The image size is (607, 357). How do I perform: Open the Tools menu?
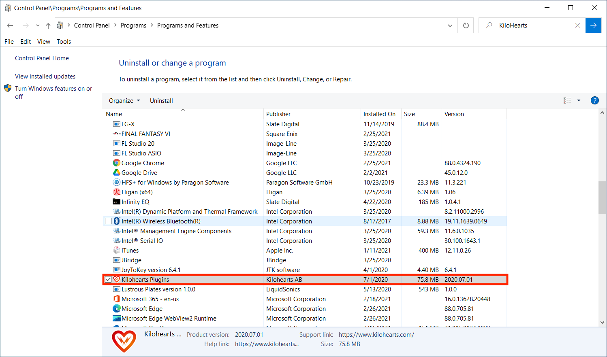(x=64, y=42)
